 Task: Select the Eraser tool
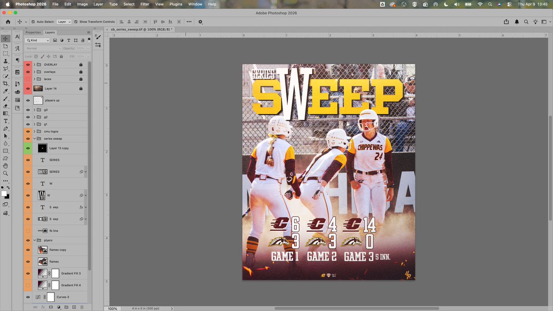click(x=6, y=106)
